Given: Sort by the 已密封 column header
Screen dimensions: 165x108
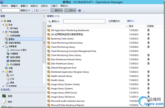Looking at the screenshot, I should [155, 26].
